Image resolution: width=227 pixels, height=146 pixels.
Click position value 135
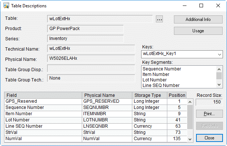177,139
